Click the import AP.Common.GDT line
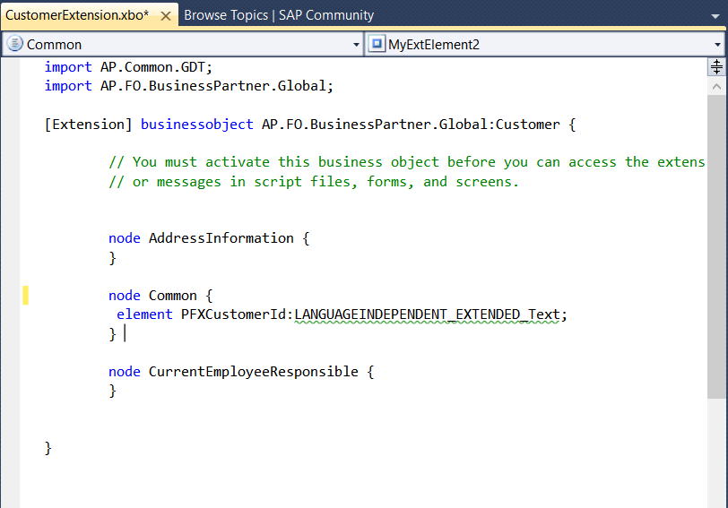The image size is (728, 508). (x=128, y=67)
